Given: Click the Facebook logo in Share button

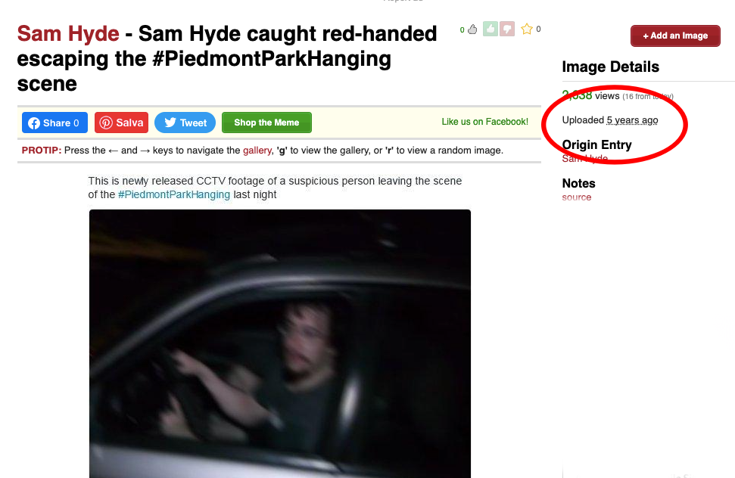Looking at the screenshot, I should [x=34, y=123].
